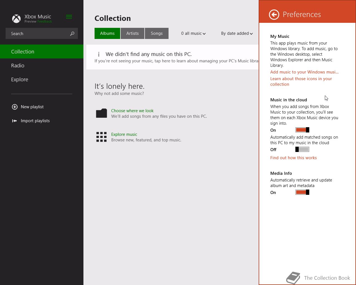Viewport: 356px width, 285px height.
Task: Switch to the Albums tab
Action: pos(107,33)
